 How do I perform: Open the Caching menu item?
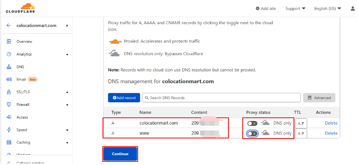tap(23, 142)
